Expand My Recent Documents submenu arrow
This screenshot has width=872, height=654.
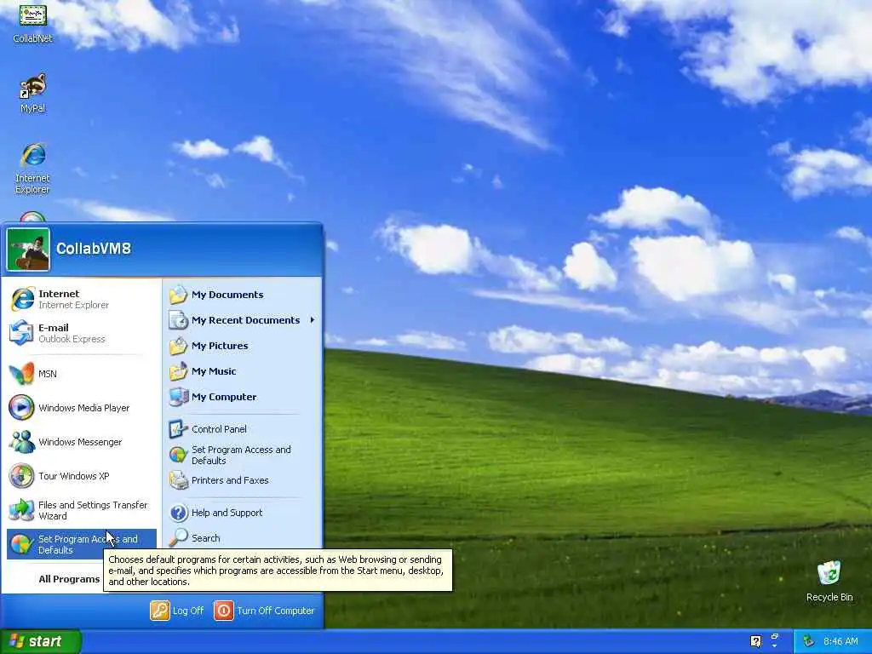pyautogui.click(x=313, y=320)
